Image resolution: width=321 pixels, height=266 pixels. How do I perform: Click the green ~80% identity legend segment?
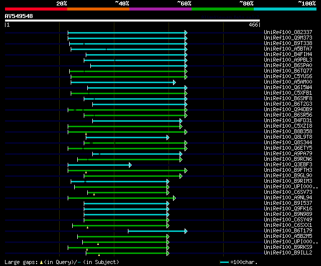pos(223,9)
